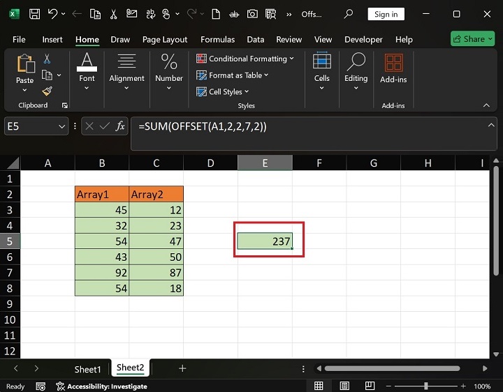Open the Formulas ribbon tab
This screenshot has width=503, height=392.
(217, 40)
